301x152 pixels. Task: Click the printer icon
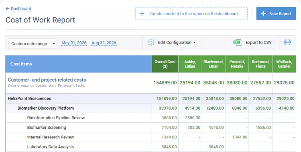coord(287,42)
